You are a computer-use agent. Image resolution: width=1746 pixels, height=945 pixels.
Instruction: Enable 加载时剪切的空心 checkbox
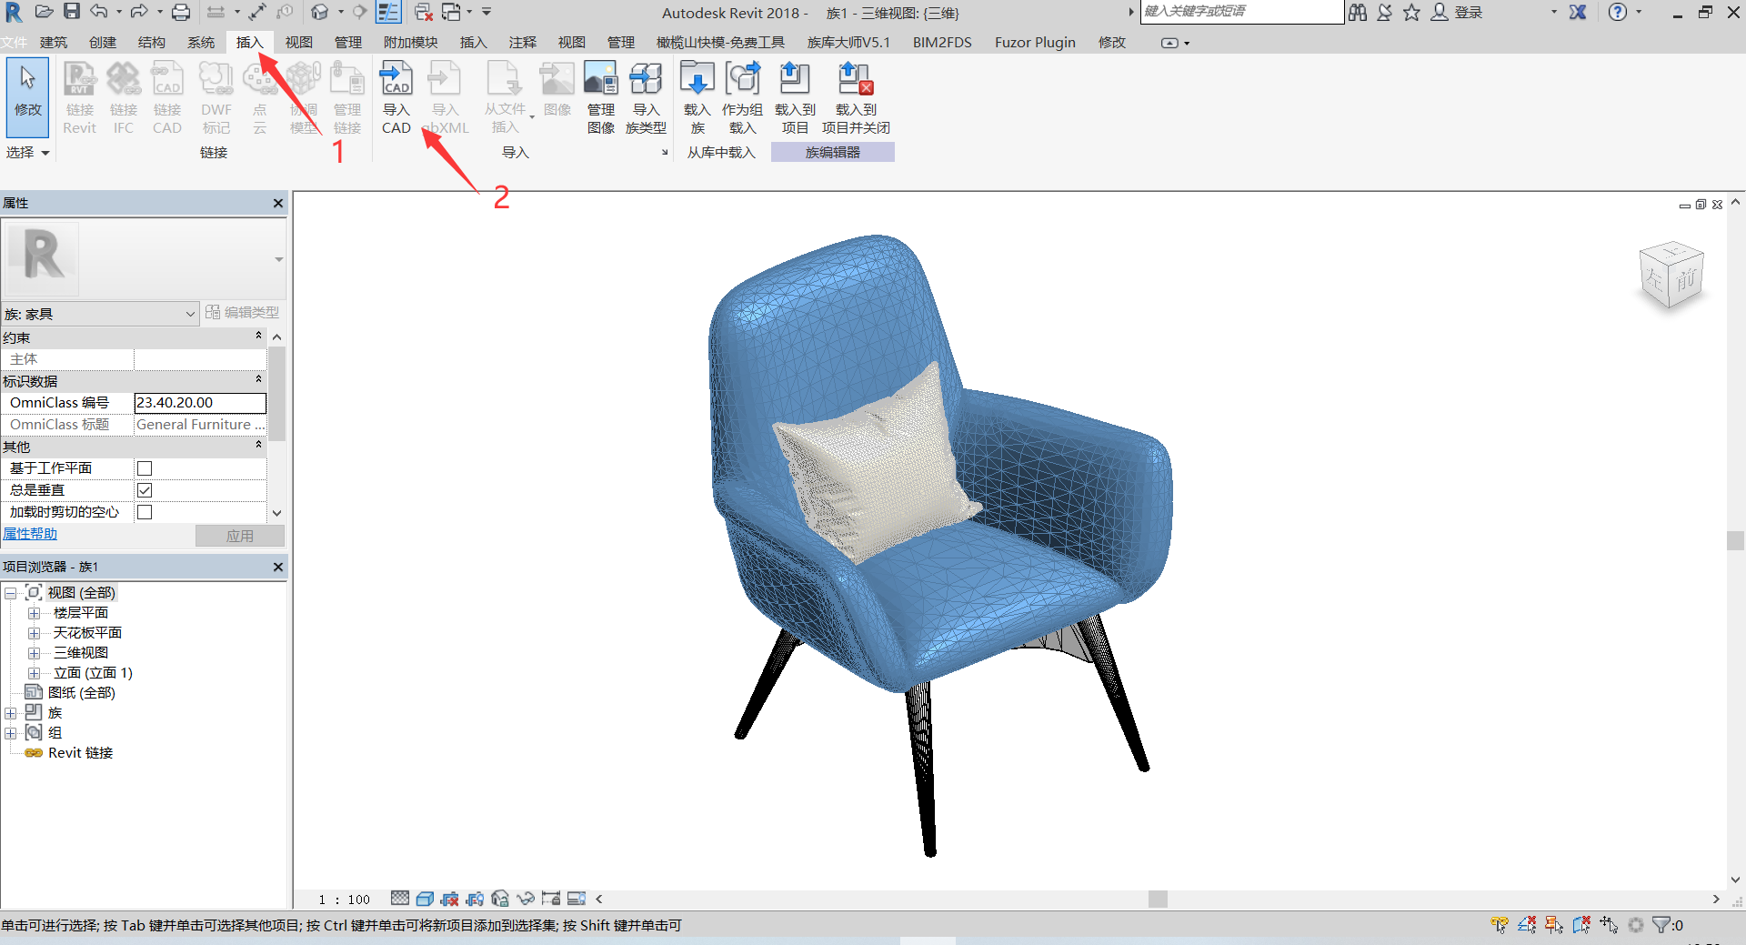pos(145,511)
